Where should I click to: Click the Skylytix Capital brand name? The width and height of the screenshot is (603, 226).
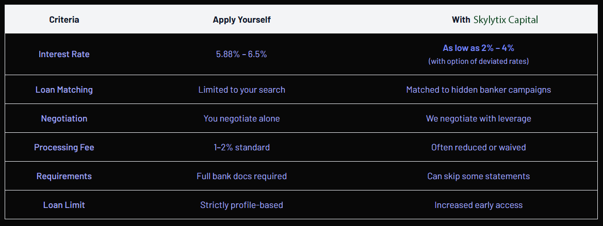tap(506, 20)
